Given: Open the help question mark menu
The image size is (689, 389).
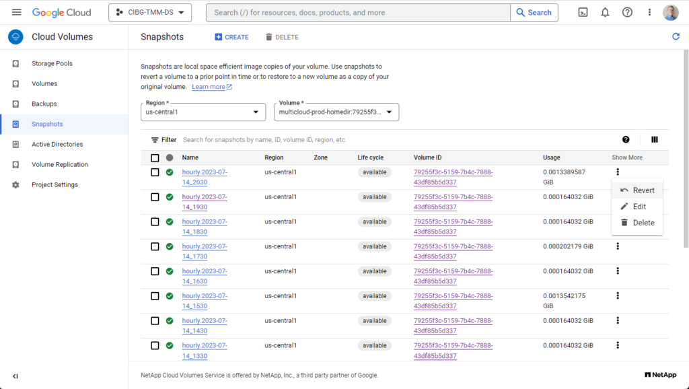Looking at the screenshot, I should 627,12.
